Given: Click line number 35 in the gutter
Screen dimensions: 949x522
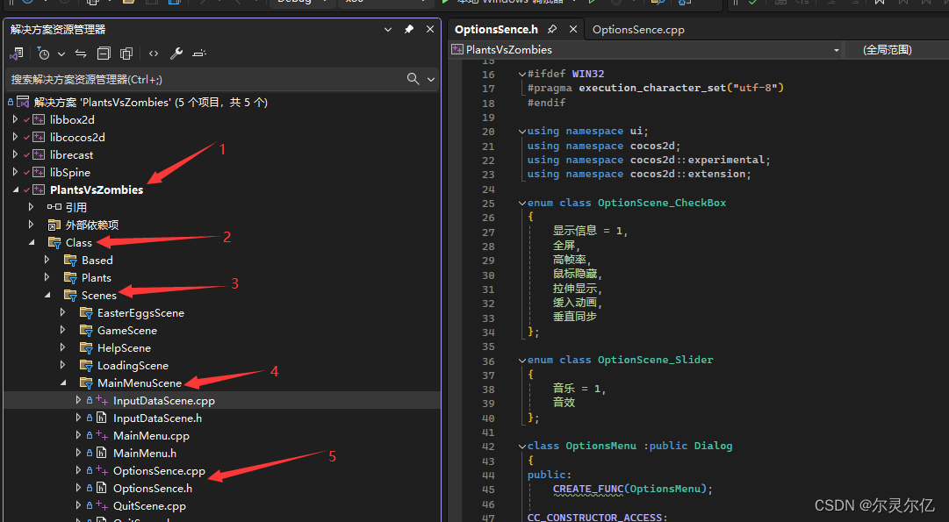Looking at the screenshot, I should coord(488,347).
